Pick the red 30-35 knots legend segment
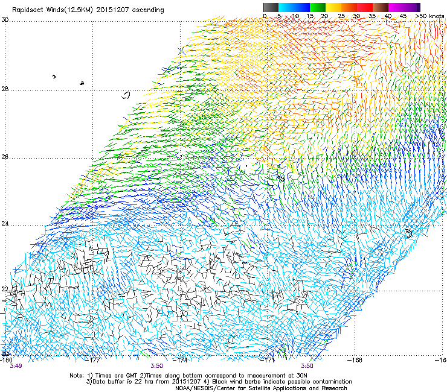 click(x=365, y=7)
